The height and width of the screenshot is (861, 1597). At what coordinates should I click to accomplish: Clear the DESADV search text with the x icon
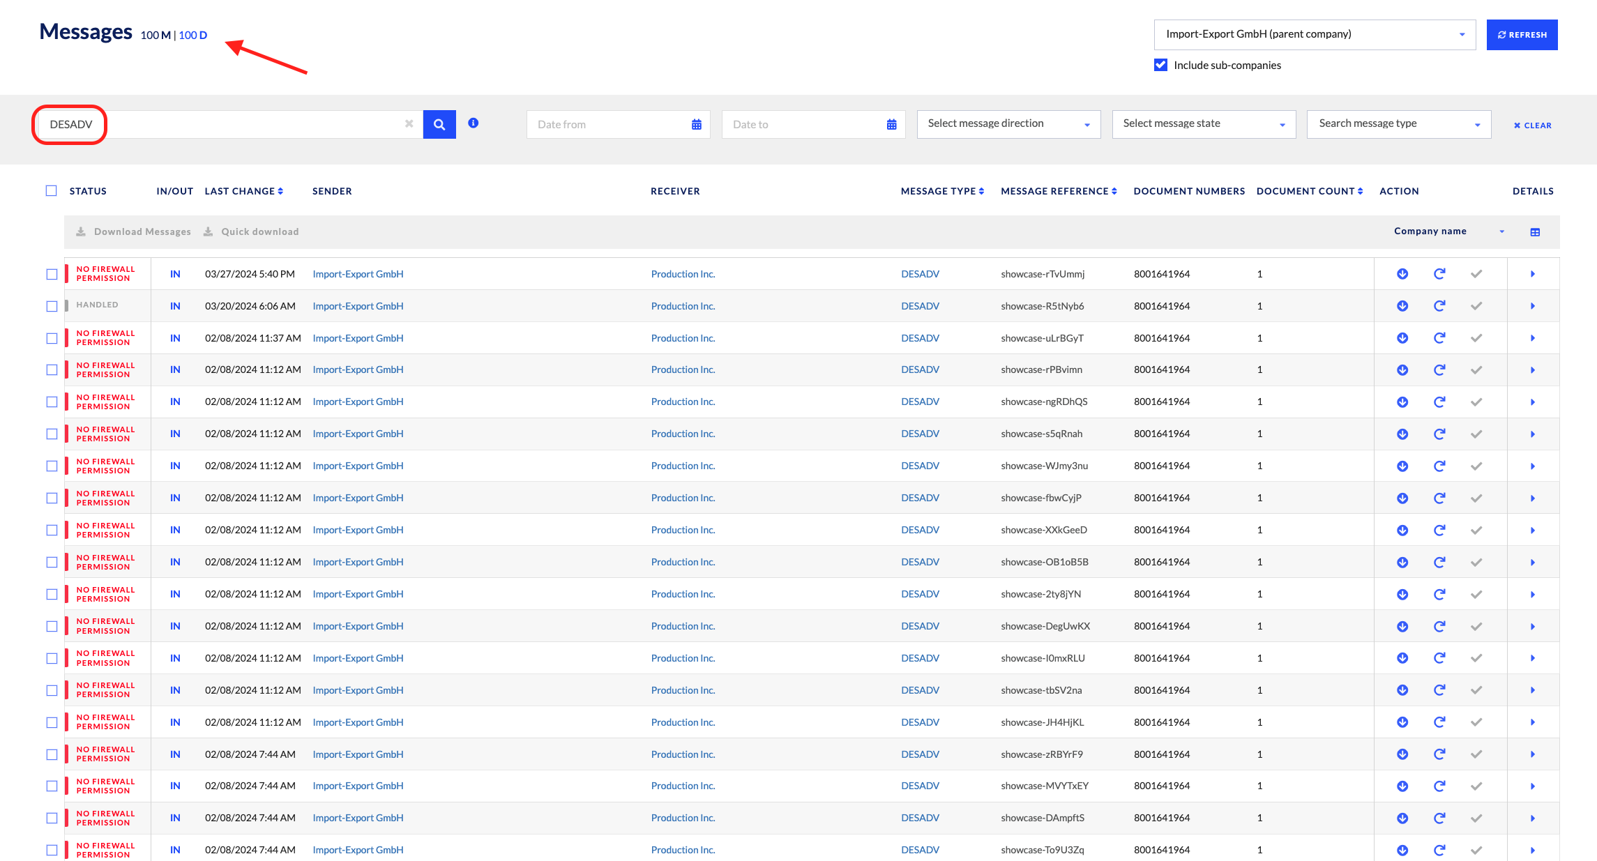[409, 124]
